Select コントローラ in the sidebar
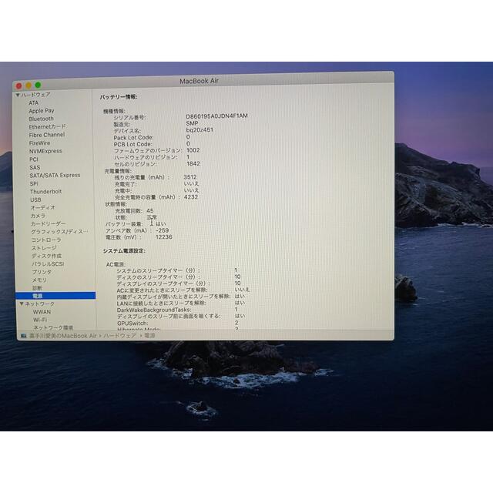The image size is (493, 493). pos(46,240)
